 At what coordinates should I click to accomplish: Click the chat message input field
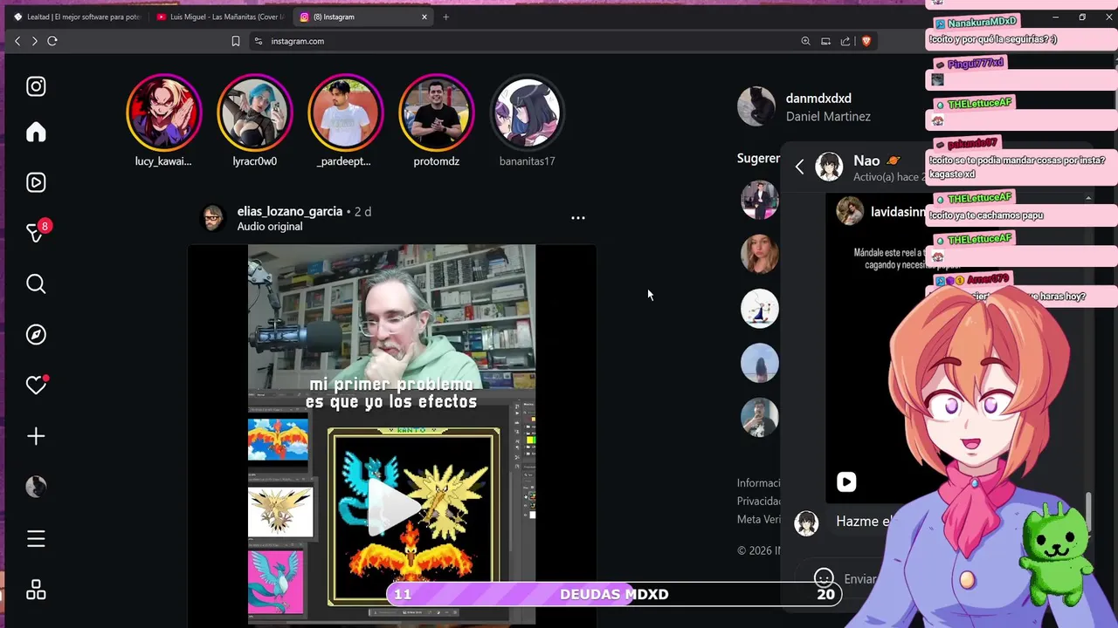coord(860,578)
